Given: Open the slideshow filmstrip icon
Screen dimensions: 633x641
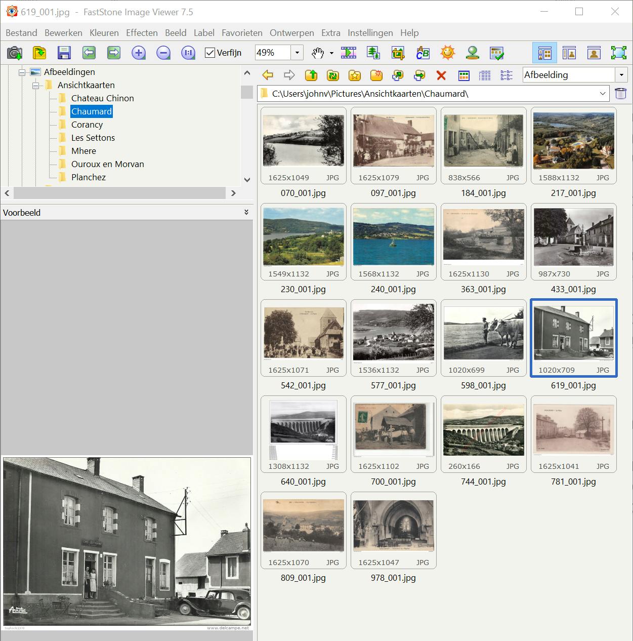Looking at the screenshot, I should (x=348, y=53).
